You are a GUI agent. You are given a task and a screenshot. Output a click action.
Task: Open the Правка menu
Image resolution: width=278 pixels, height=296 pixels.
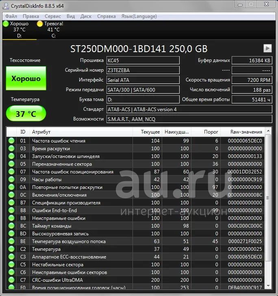[31, 16]
